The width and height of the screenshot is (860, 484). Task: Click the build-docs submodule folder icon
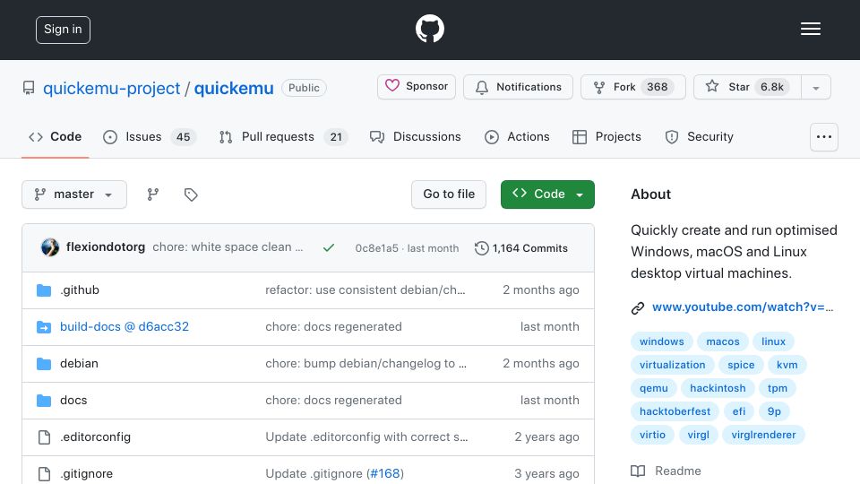tap(44, 327)
